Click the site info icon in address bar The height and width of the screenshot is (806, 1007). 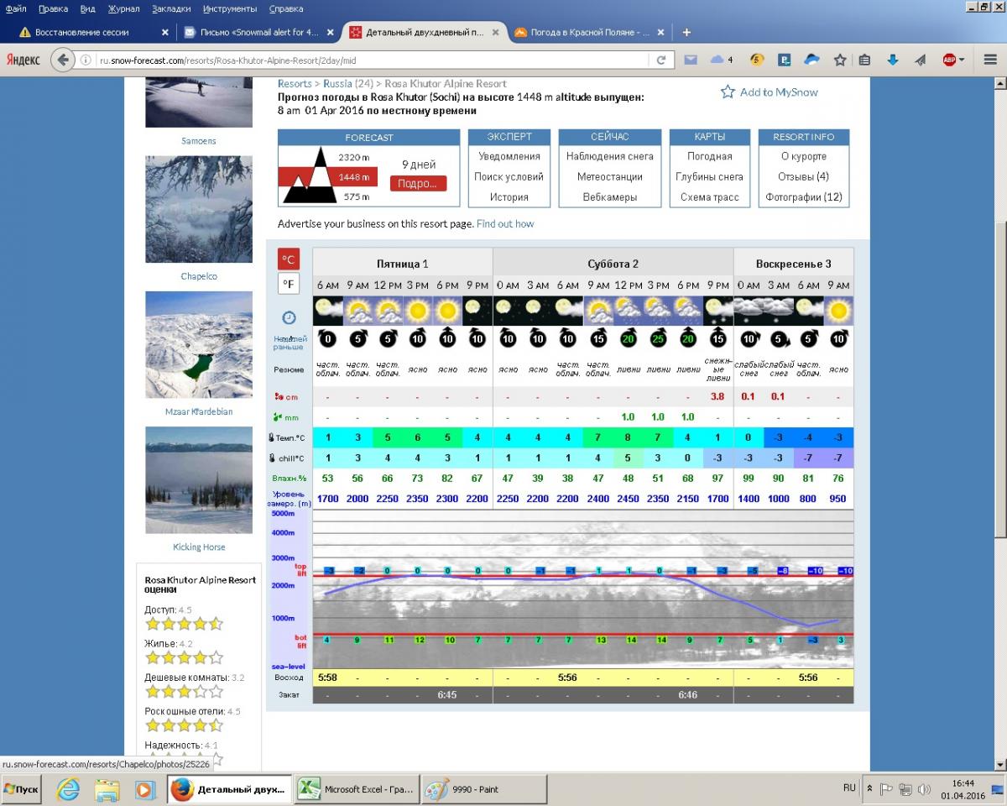(86, 60)
